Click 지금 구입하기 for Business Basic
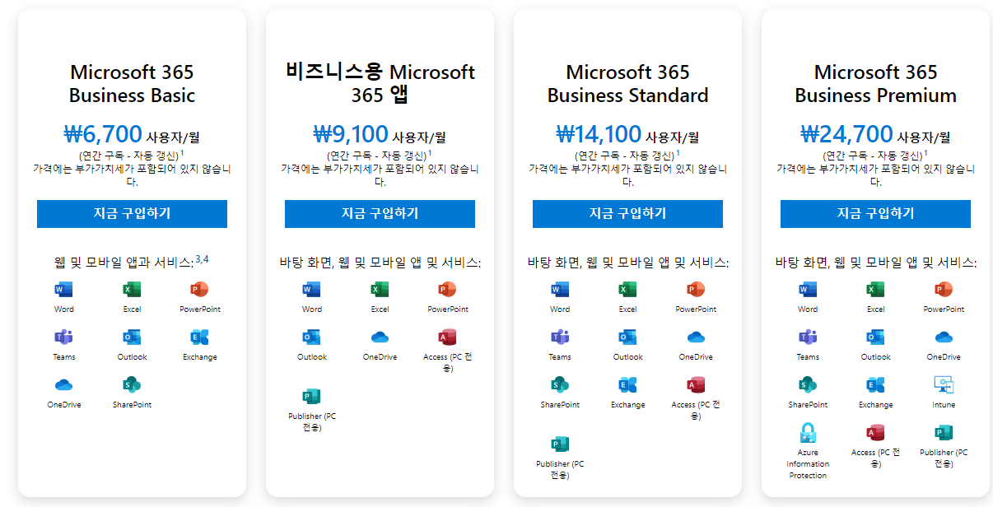 pyautogui.click(x=131, y=214)
